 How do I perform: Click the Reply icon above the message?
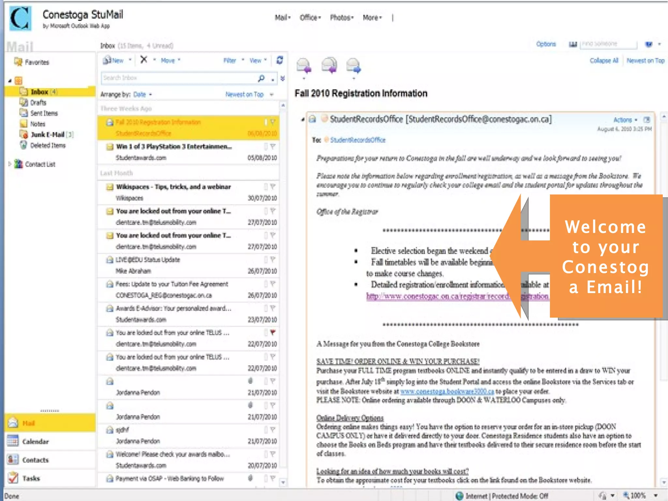[x=304, y=66]
